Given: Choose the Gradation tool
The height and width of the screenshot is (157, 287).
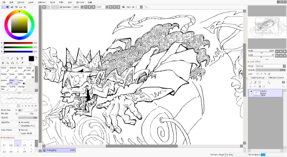Looking at the screenshot, I should pos(22,82).
